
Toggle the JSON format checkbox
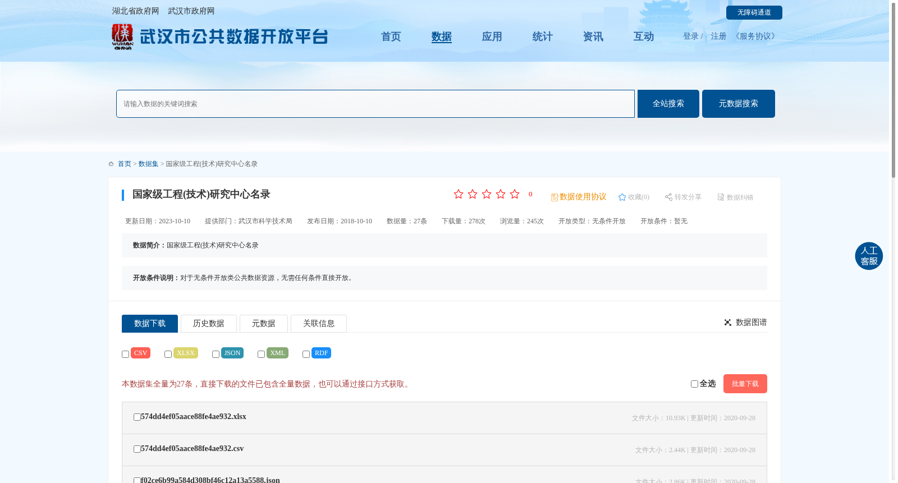tap(216, 355)
